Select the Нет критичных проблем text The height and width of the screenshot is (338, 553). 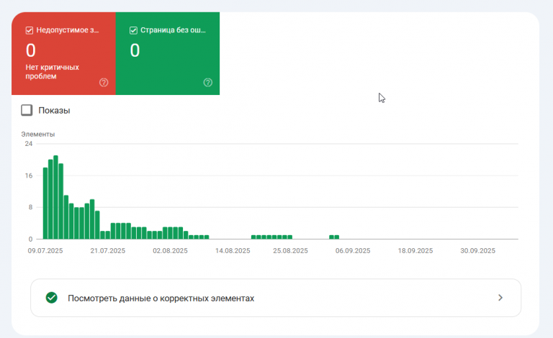coord(52,72)
